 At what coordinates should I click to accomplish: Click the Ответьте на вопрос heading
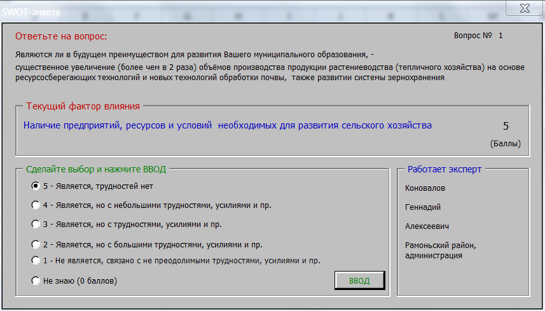[x=61, y=36]
